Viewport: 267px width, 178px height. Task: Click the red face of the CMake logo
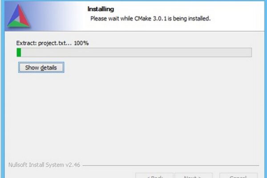pyautogui.click(x=24, y=15)
